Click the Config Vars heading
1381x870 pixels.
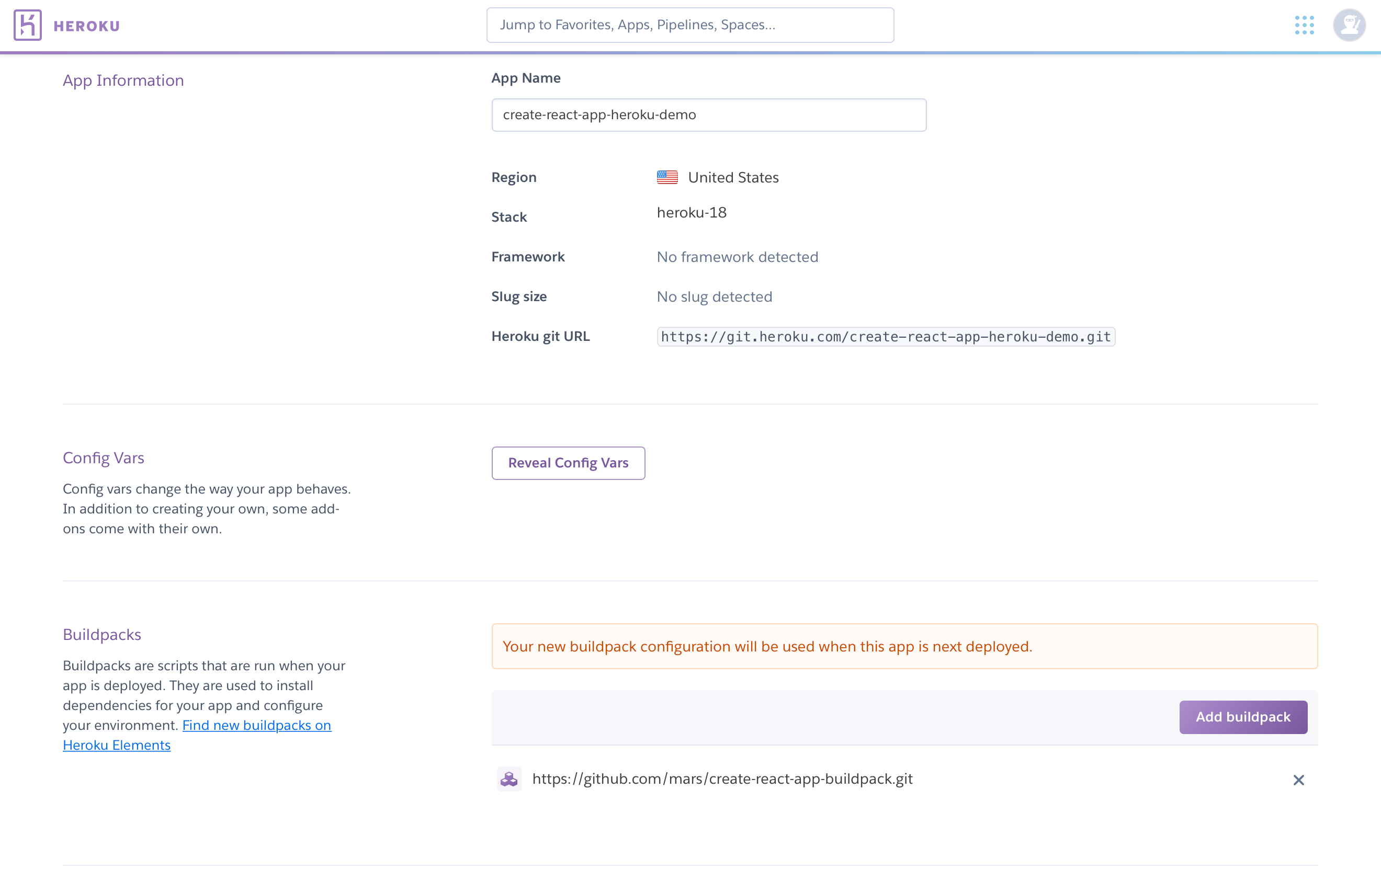tap(103, 457)
